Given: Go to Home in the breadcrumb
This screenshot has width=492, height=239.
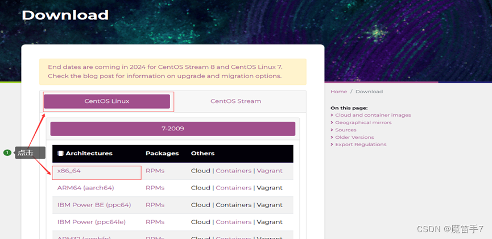Looking at the screenshot, I should click(338, 92).
